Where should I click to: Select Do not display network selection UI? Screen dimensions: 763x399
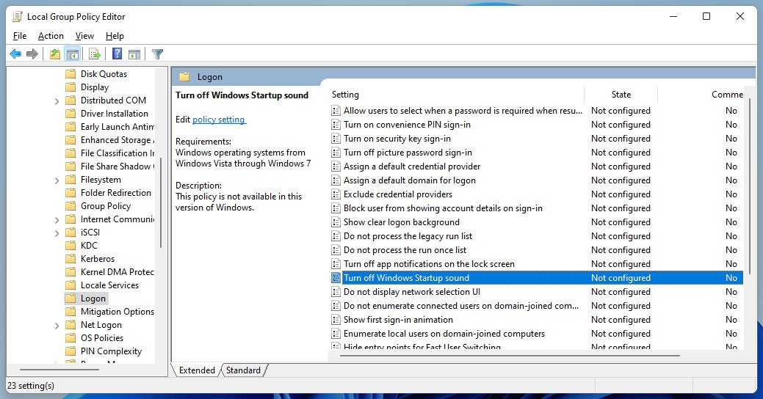click(412, 292)
